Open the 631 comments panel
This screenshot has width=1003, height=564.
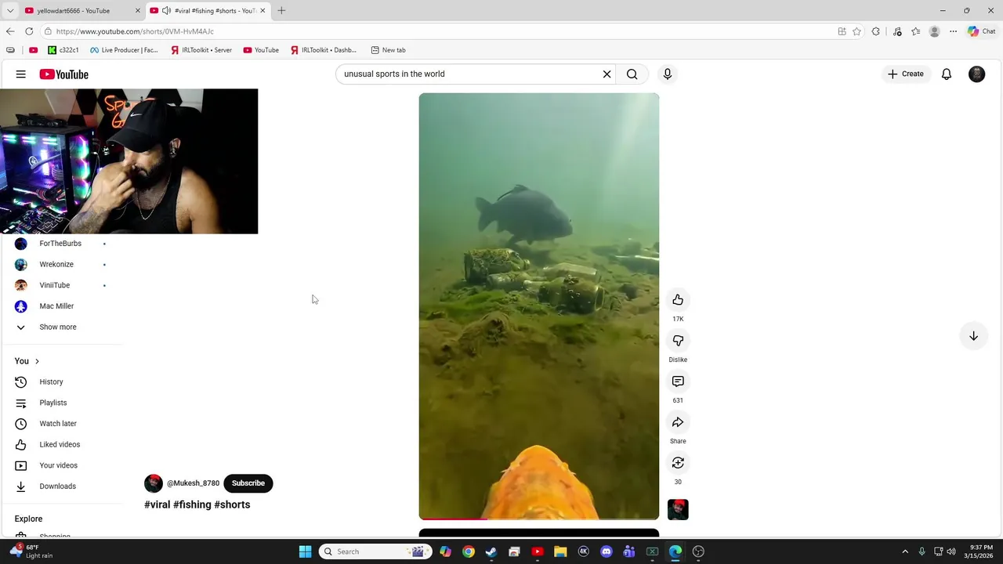tap(678, 381)
